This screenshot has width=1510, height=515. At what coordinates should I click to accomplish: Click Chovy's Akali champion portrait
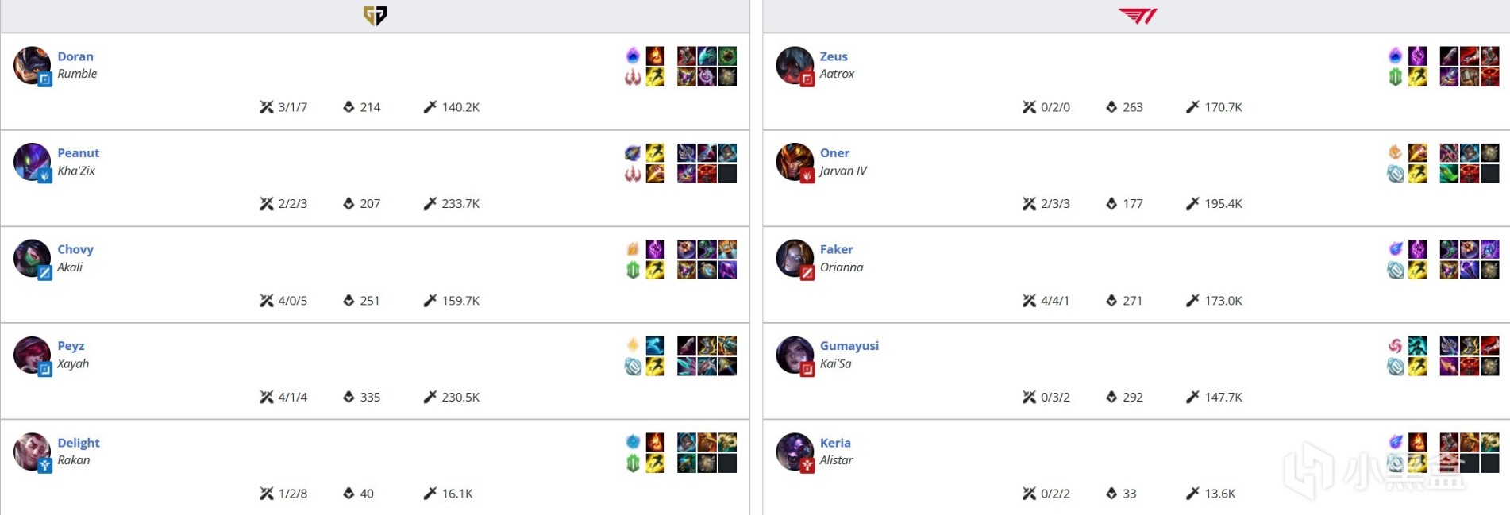click(32, 258)
